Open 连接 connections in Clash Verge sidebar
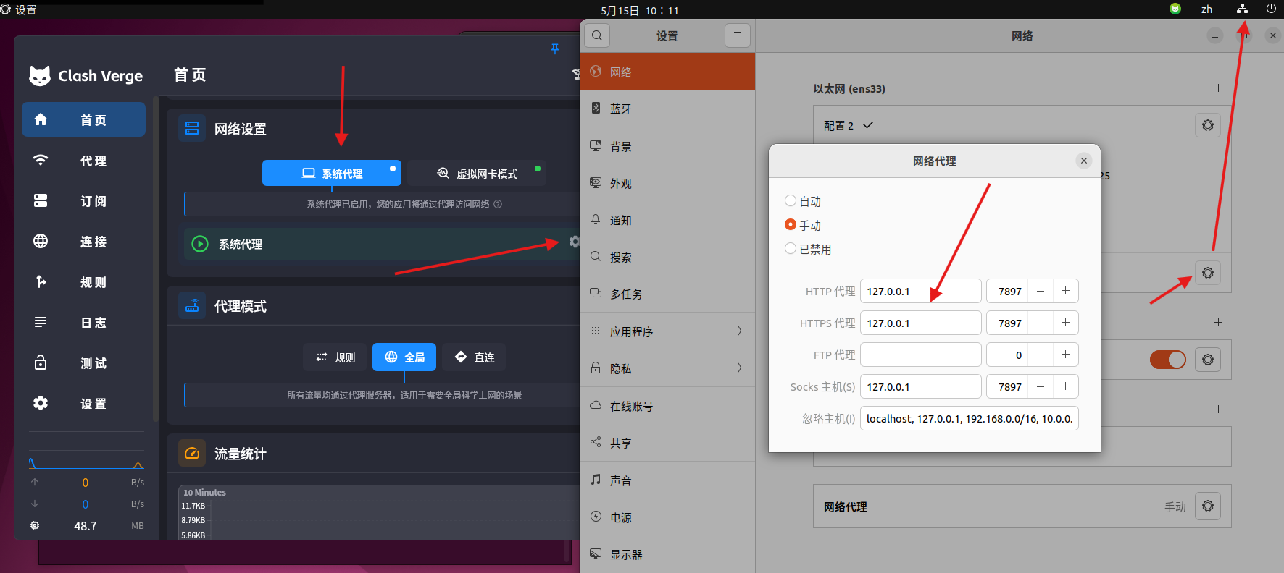Viewport: 1284px width, 573px height. [x=83, y=242]
